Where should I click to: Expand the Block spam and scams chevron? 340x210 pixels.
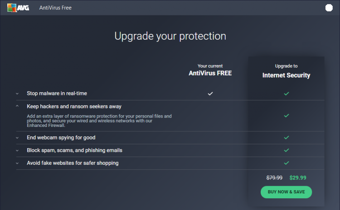click(x=17, y=150)
